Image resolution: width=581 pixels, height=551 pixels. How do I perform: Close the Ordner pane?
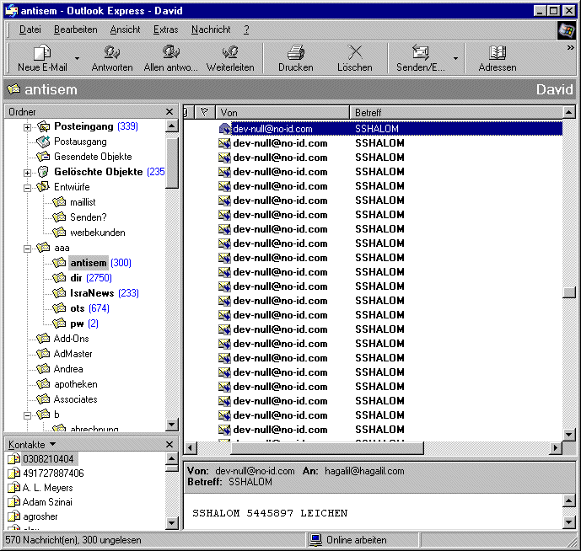click(x=169, y=112)
